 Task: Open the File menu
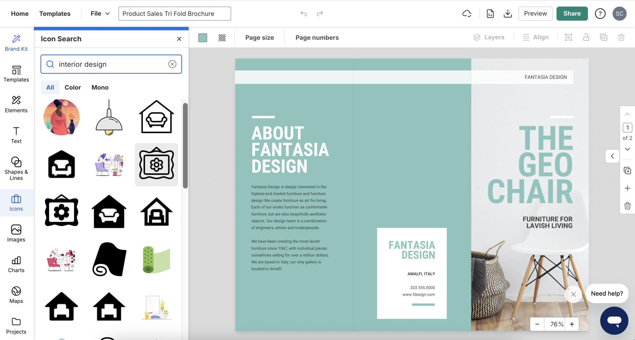pos(99,13)
